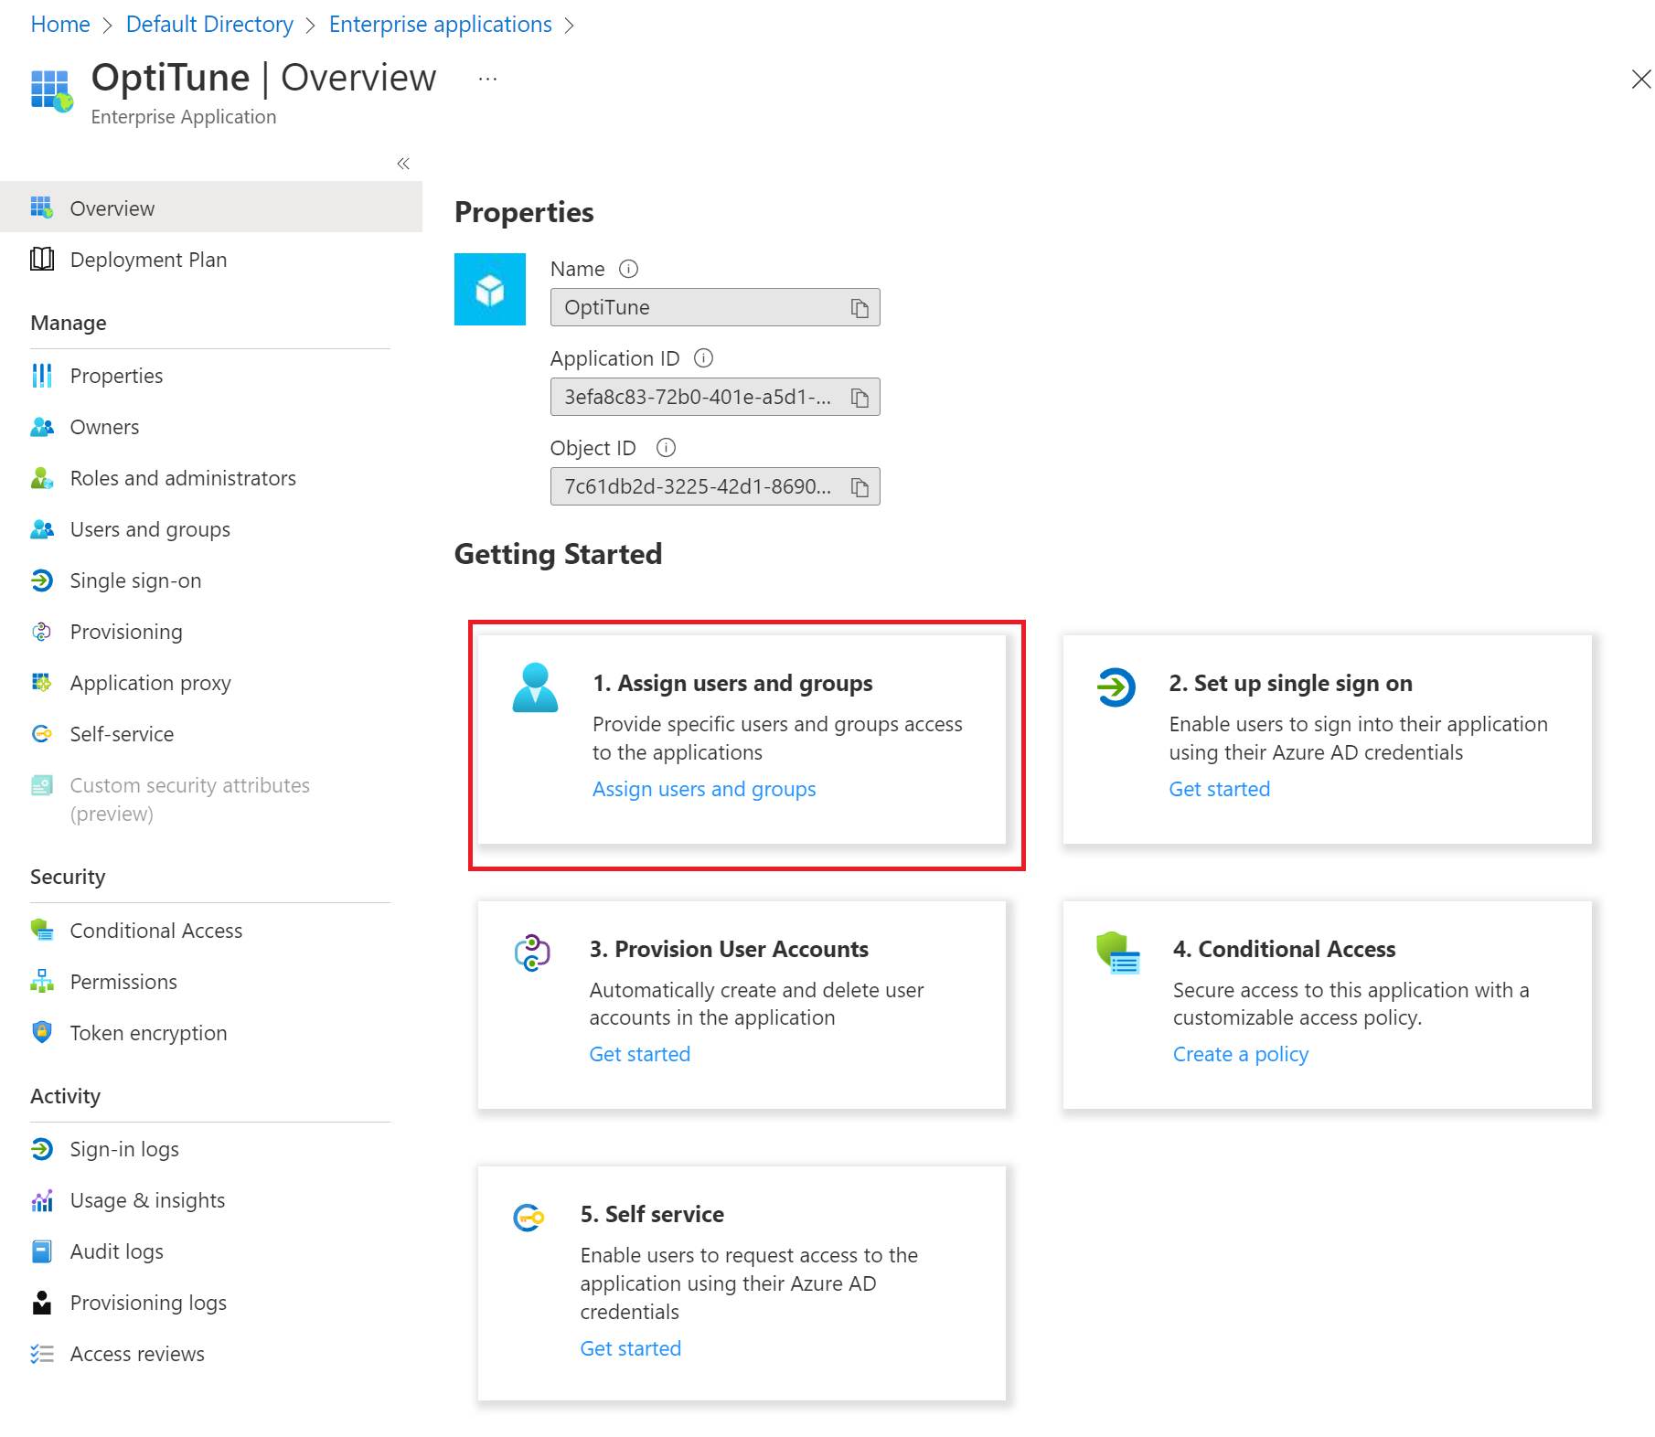Copy the Name field value
The height and width of the screenshot is (1437, 1655).
pos(860,308)
